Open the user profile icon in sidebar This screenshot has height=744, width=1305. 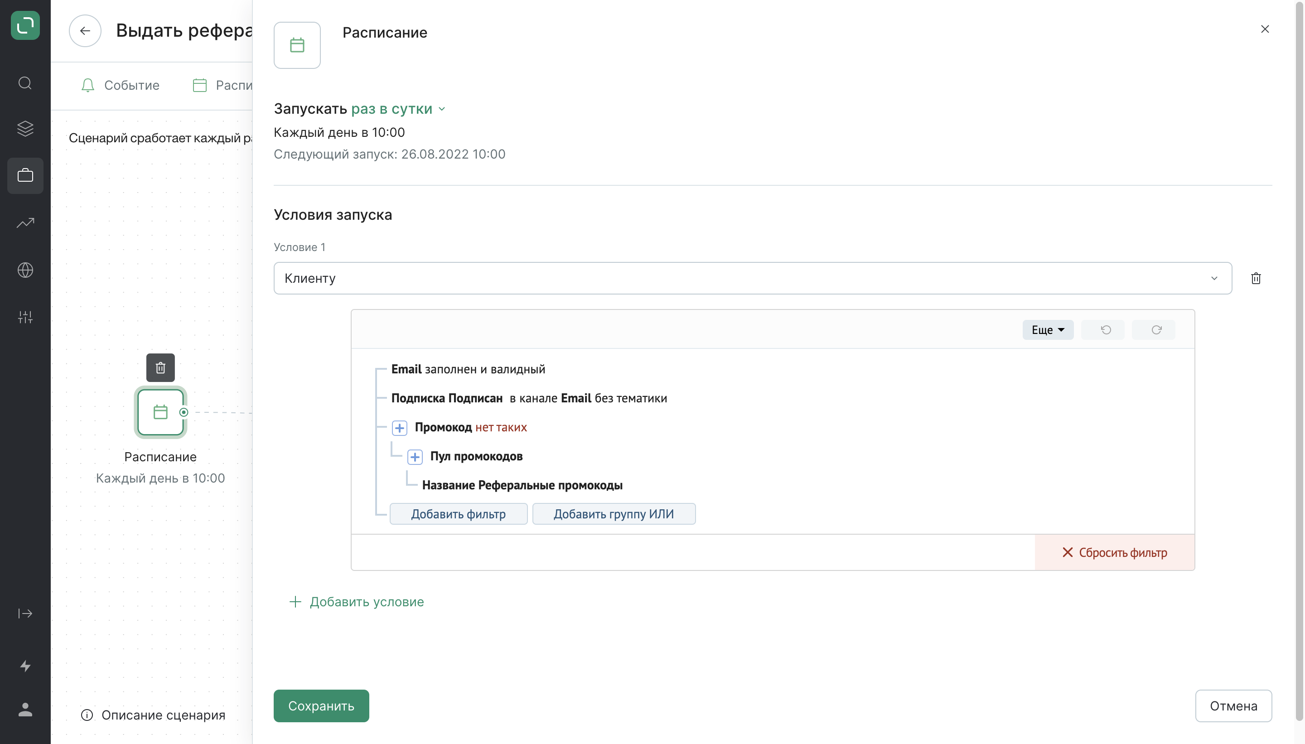[x=25, y=710]
